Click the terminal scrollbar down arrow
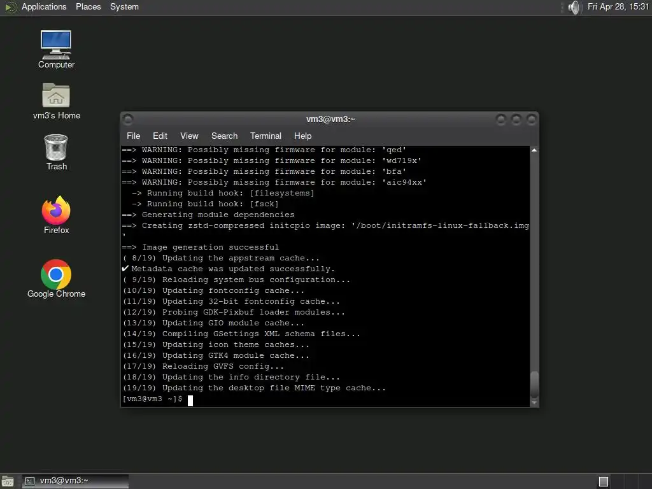This screenshot has width=652, height=489. [x=534, y=402]
